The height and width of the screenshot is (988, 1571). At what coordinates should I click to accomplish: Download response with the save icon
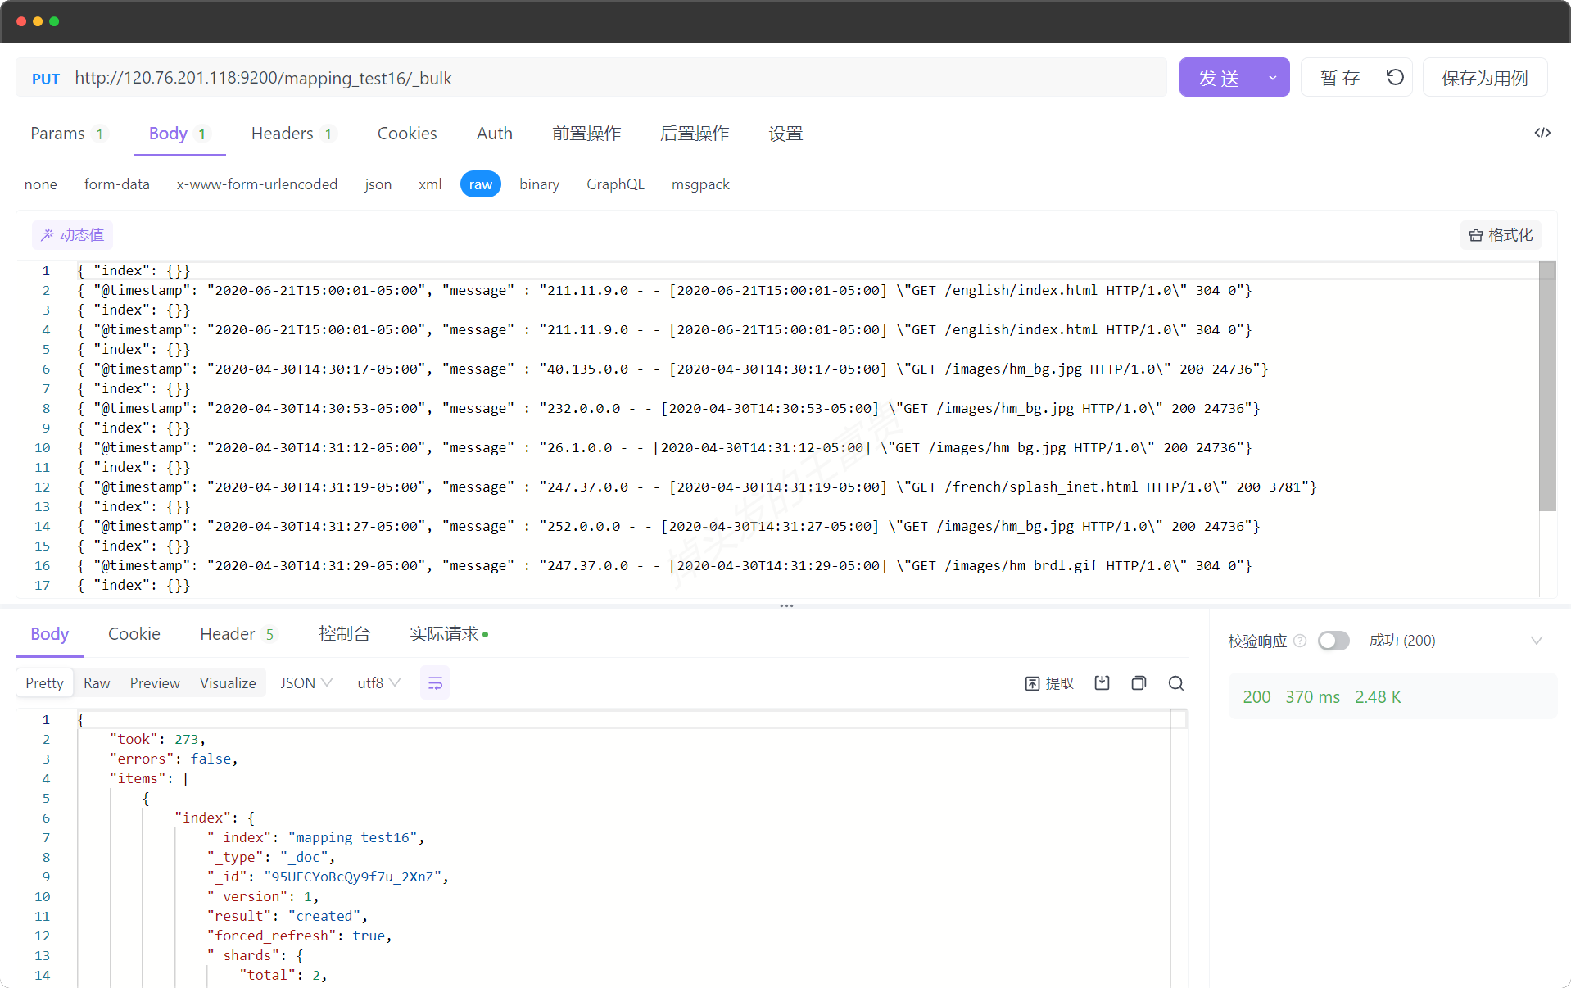click(x=1102, y=683)
